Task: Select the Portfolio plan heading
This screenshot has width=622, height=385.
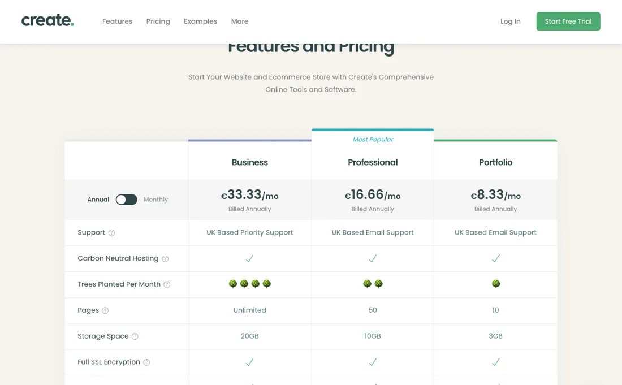Action: 495,162
